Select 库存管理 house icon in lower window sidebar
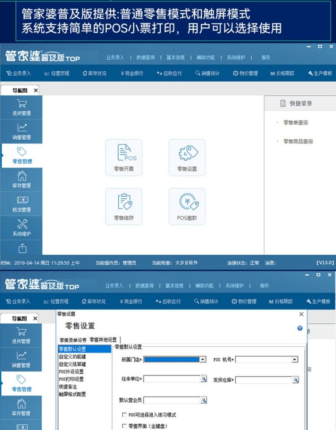336x430 pixels. click(x=21, y=407)
